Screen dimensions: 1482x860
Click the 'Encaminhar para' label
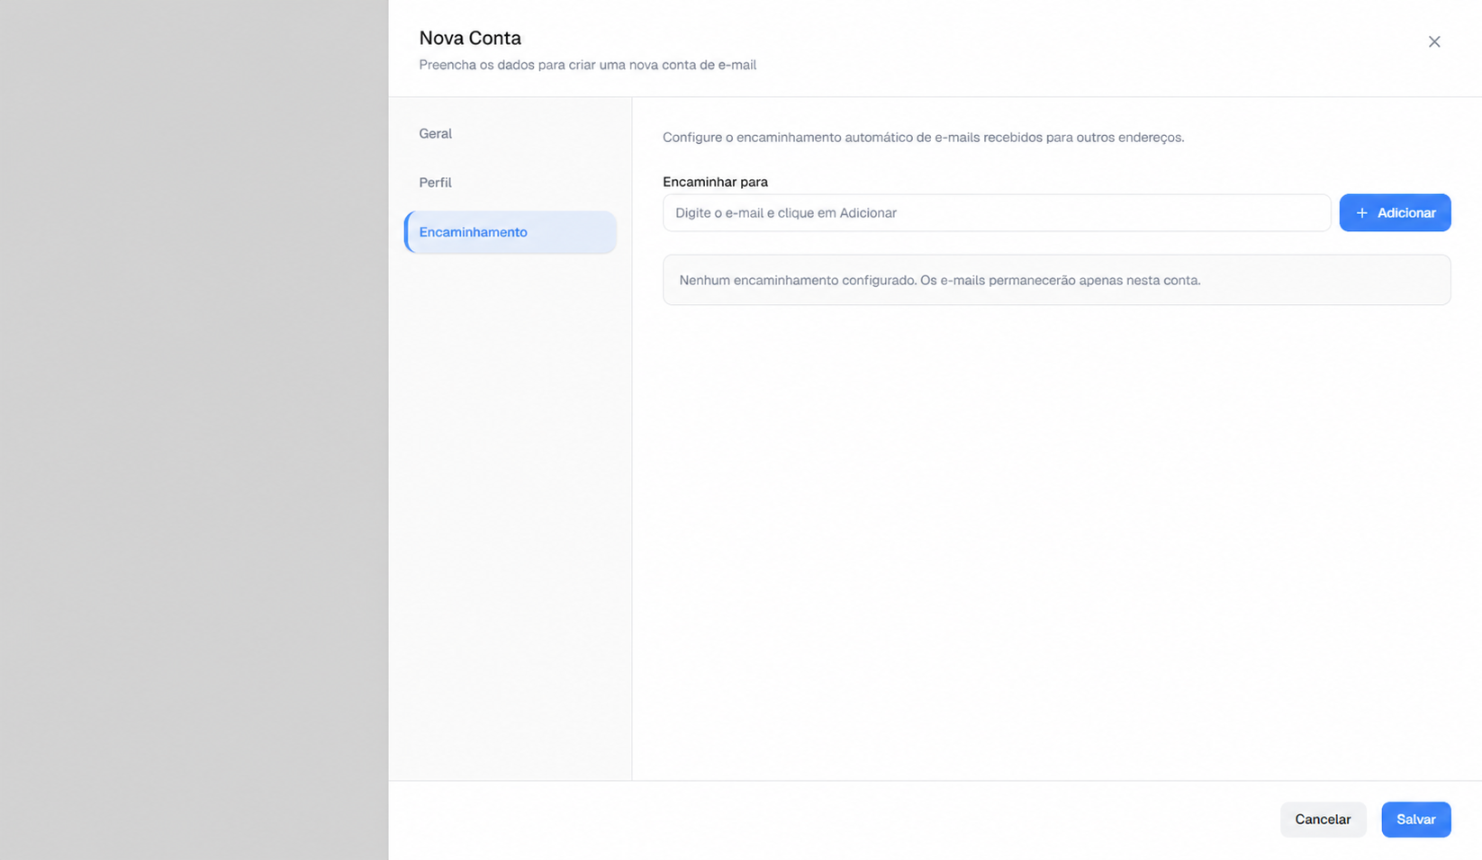tap(715, 182)
